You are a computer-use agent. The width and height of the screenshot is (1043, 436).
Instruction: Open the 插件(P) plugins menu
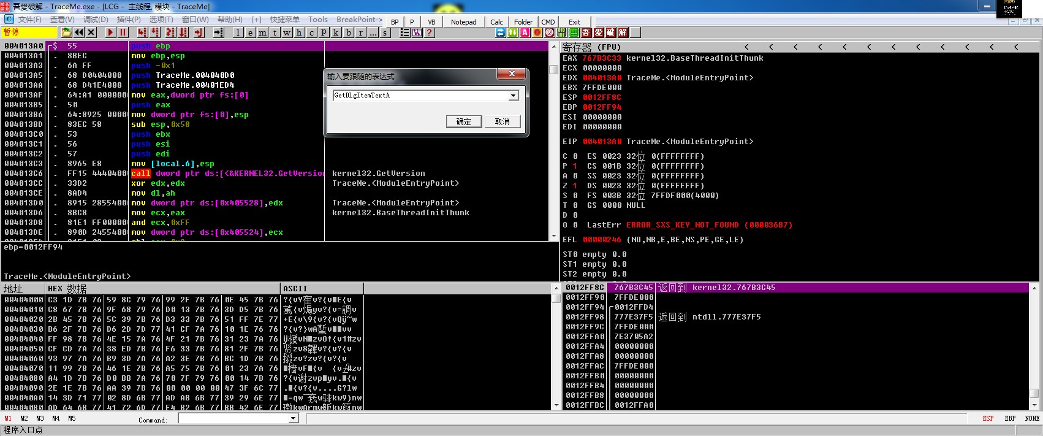[x=129, y=20]
